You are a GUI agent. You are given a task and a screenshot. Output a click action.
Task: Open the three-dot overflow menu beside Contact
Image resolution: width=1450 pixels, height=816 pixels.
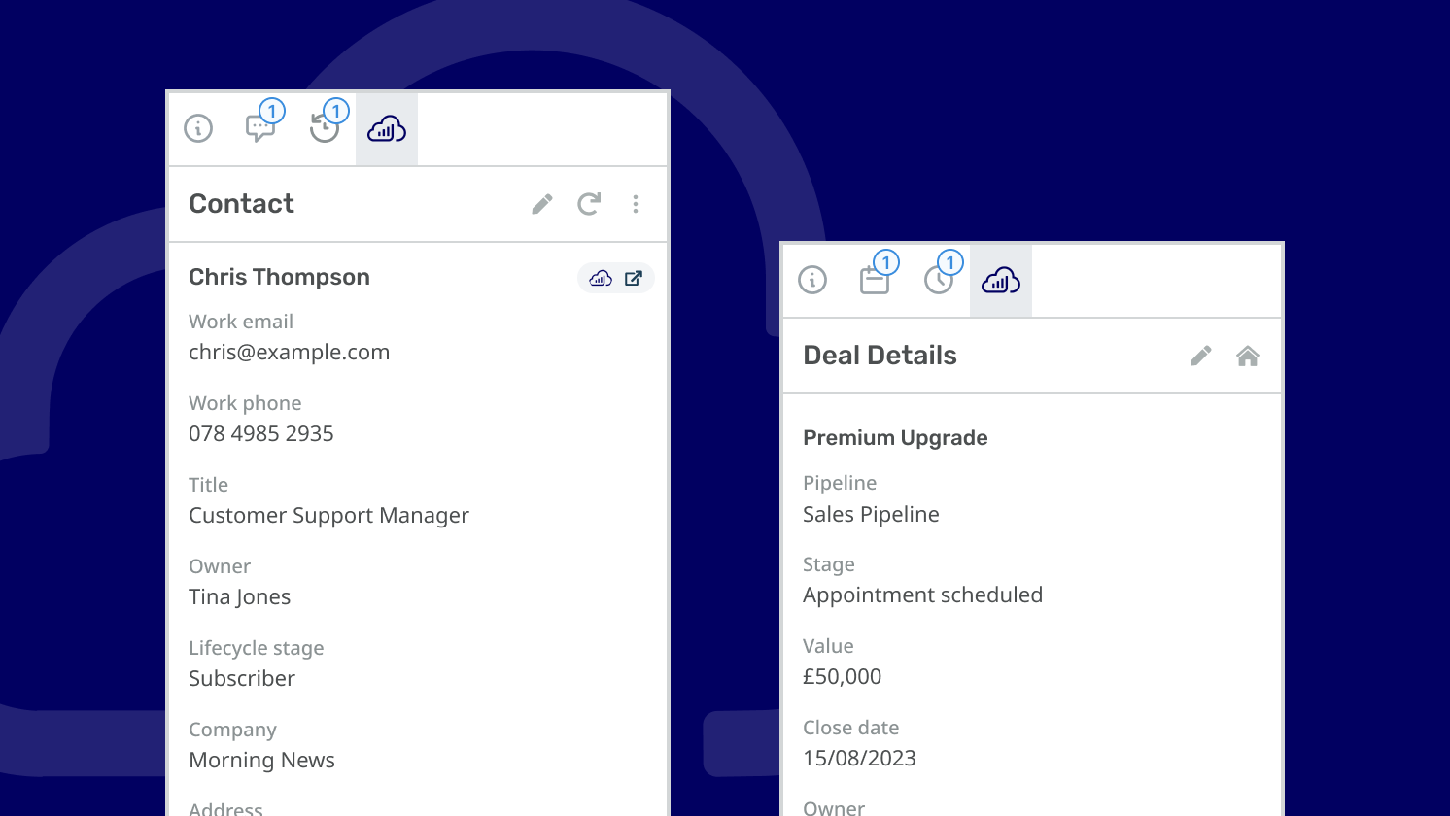point(636,204)
